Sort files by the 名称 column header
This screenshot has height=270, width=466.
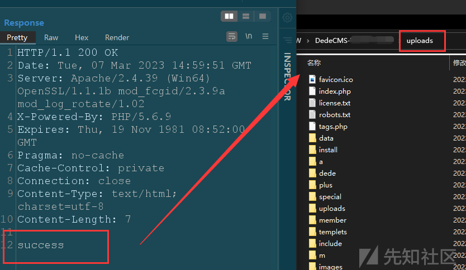tap(314, 63)
